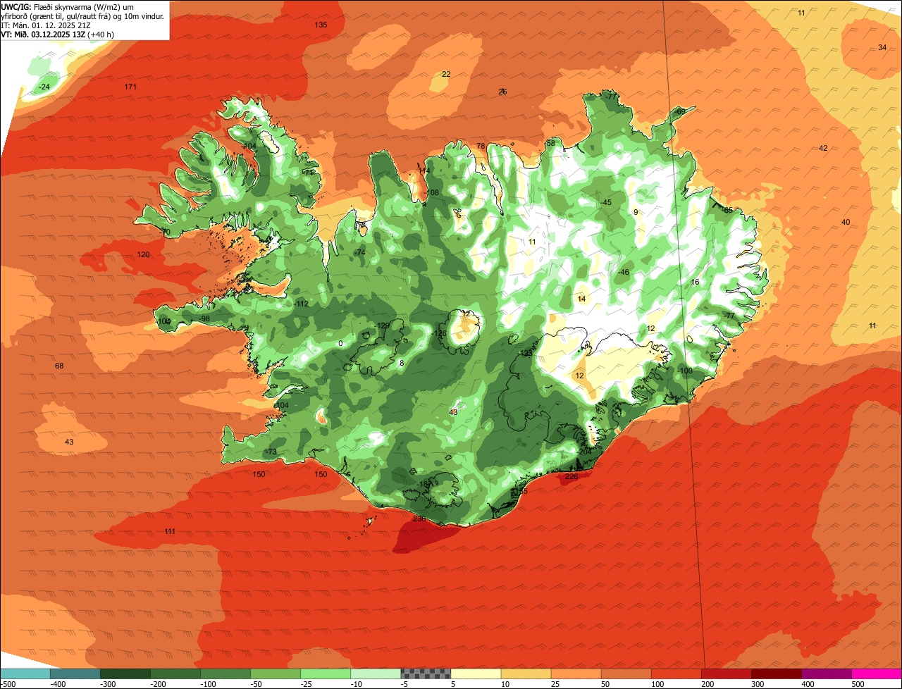Click the 126 value near Langjökull
Viewport: 902px width, 689px height.
click(x=440, y=334)
